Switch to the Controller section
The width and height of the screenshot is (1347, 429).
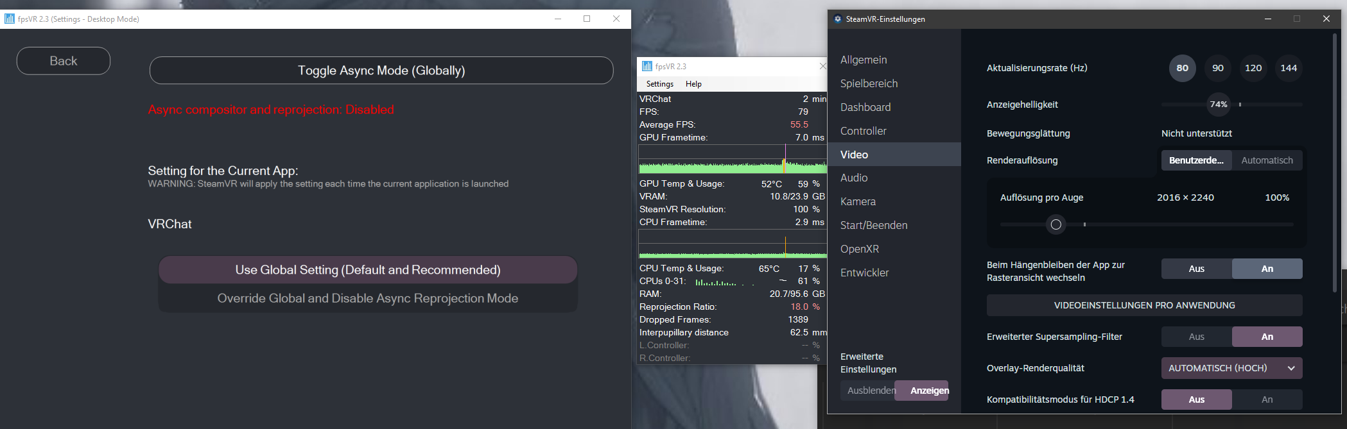[894, 131]
